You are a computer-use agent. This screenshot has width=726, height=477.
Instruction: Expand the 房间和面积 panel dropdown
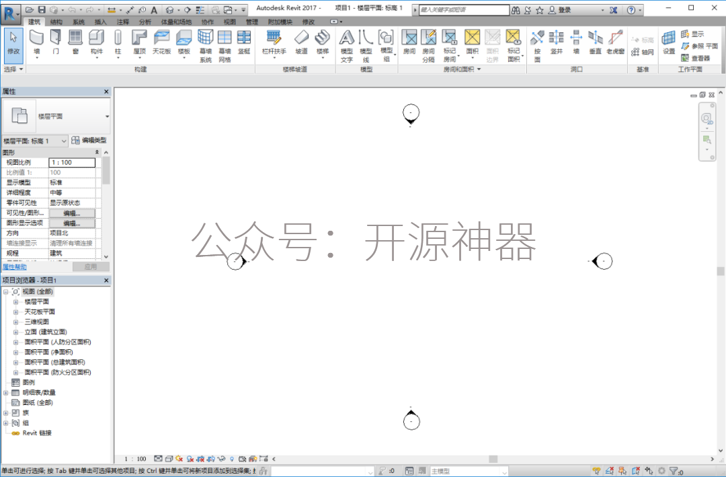462,69
